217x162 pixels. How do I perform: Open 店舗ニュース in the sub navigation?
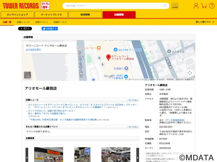[23, 22]
